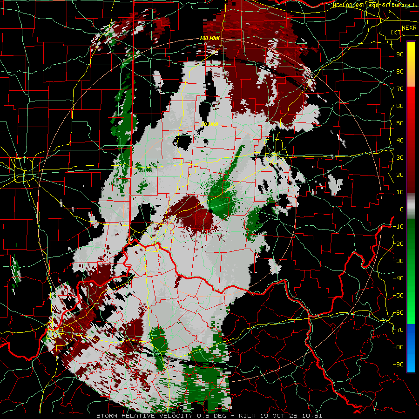Click the -50 value on the velocity scale
Screen dimensions: 419x419
coord(398,296)
